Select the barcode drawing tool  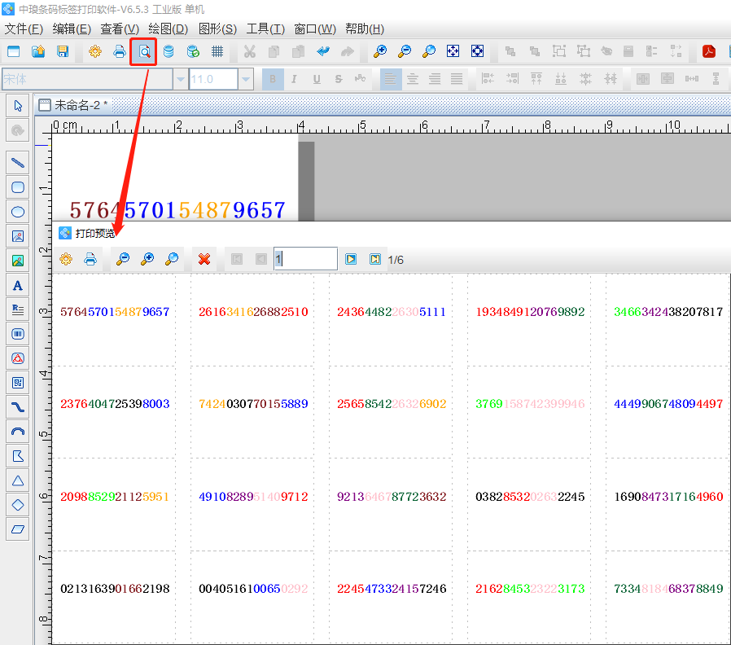coord(18,334)
